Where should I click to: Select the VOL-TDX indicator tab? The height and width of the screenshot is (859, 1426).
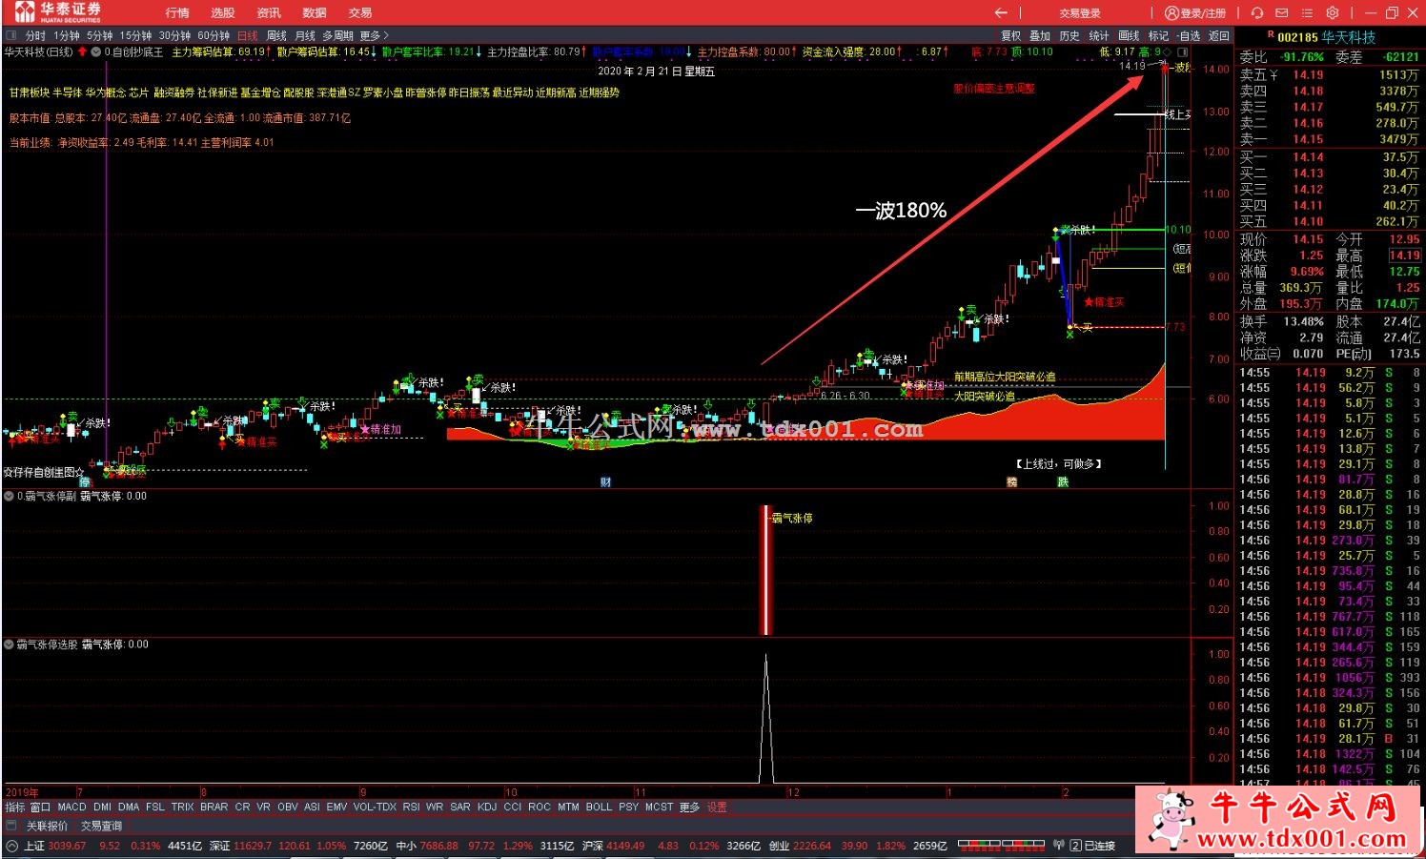[x=375, y=807]
